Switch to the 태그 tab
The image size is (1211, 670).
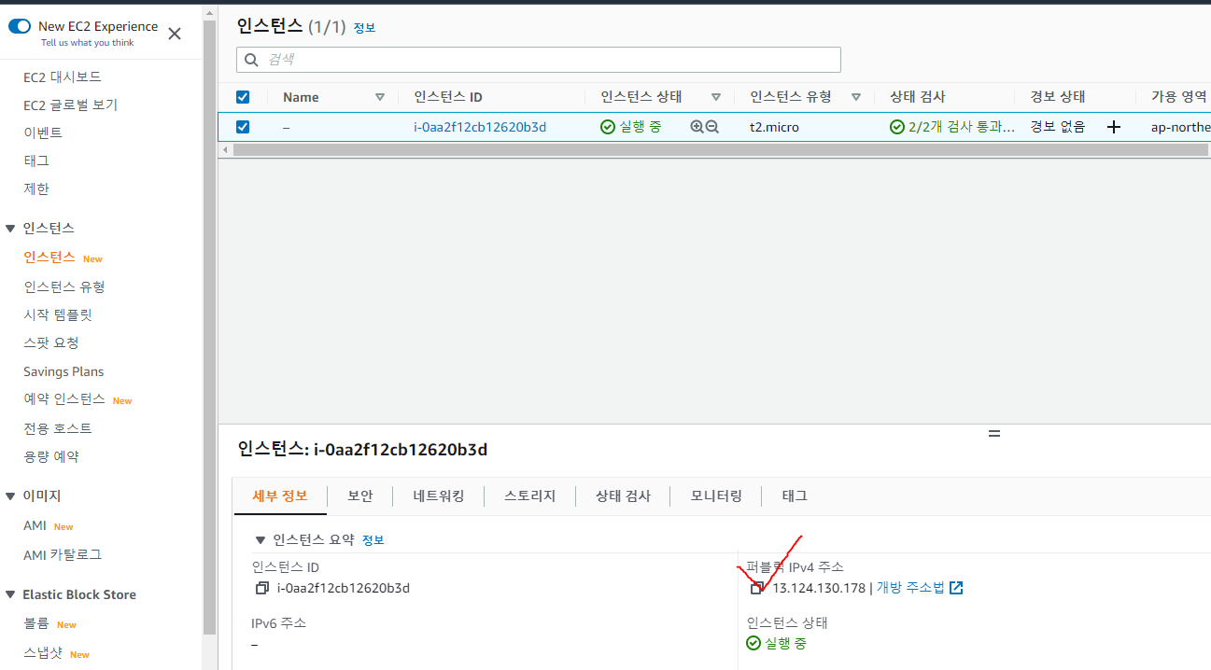(x=795, y=496)
